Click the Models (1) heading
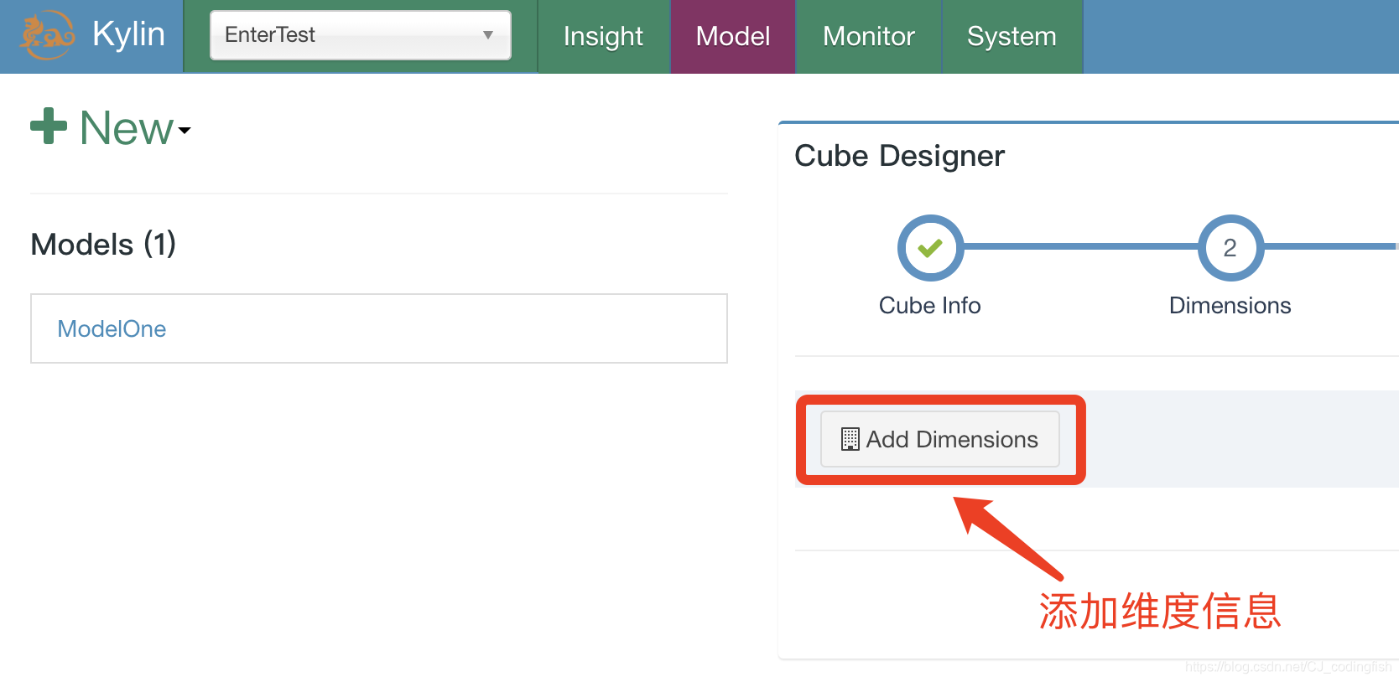Image resolution: width=1399 pixels, height=682 pixels. 103,244
